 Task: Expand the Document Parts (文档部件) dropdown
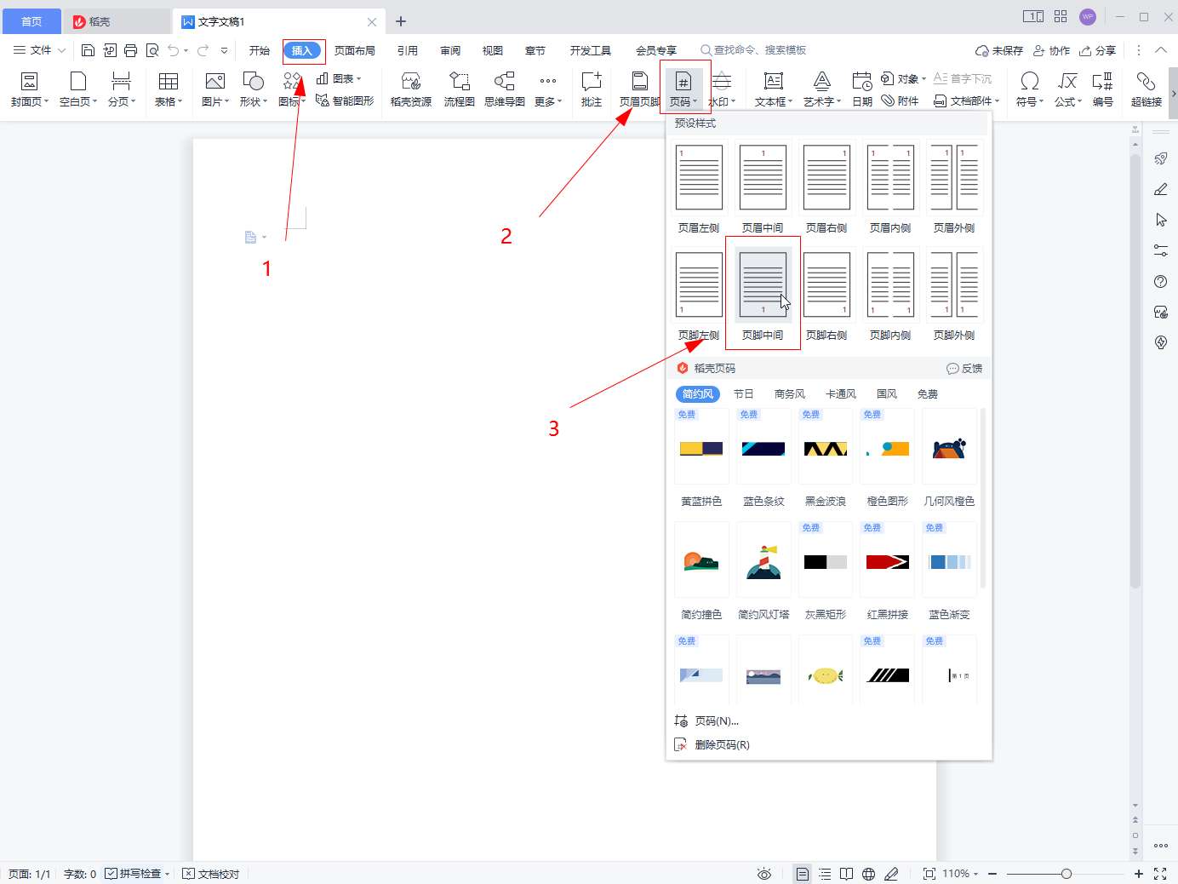pos(967,100)
